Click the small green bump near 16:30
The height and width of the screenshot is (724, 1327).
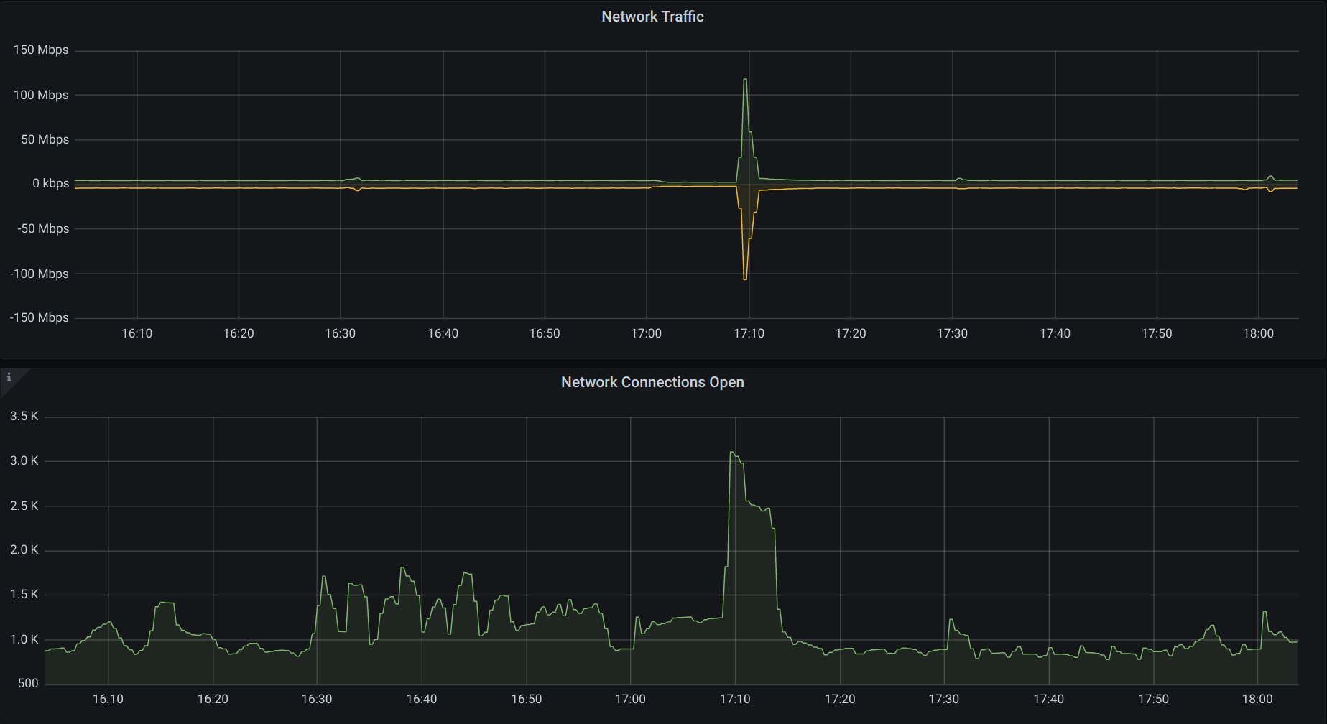[x=356, y=179]
